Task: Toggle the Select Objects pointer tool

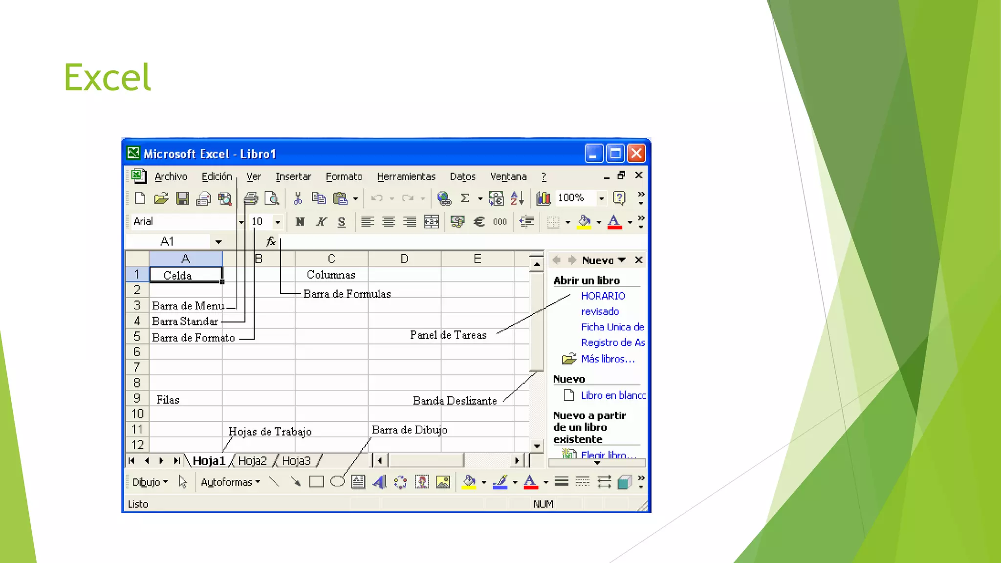Action: [183, 482]
